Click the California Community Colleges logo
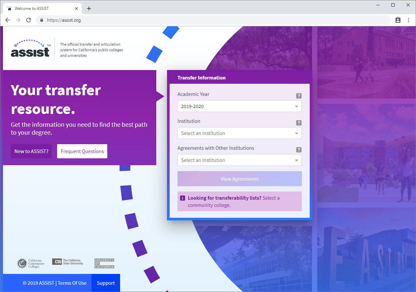 coord(31,263)
